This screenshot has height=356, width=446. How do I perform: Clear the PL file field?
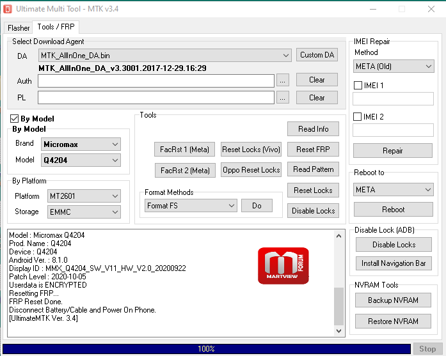click(x=317, y=97)
